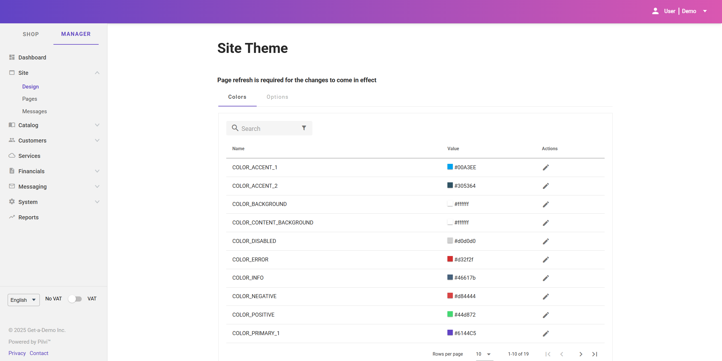Screen dimensions: 722x361
Task: Go to next page arrow
Action: pos(581,354)
